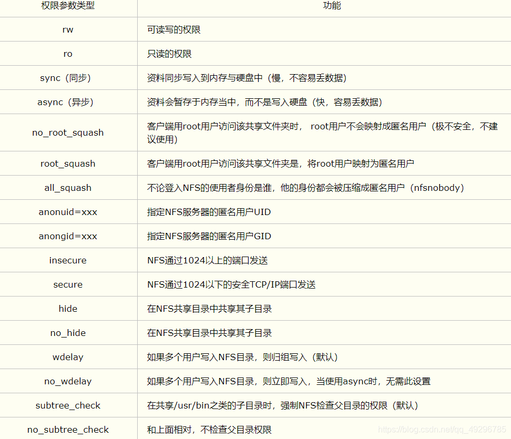Click the secure parameter cell
511x439 pixels.
click(68, 284)
